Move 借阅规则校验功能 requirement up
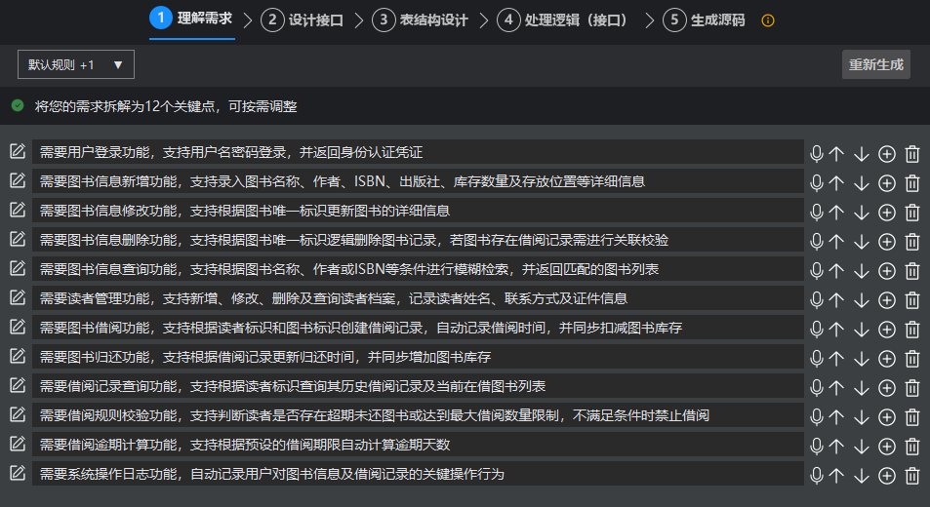Viewport: 930px width, 507px height. click(836, 416)
